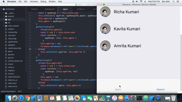Open the Trash in the Dock
Image resolution: width=182 pixels, height=102 pixels.
(x=173, y=98)
